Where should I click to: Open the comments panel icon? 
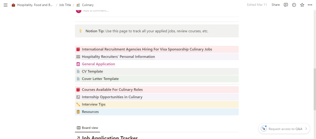286,5
